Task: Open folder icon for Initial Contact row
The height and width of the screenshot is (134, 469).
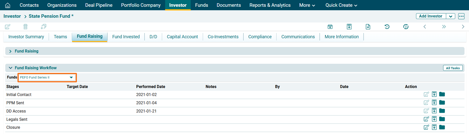Action: click(442, 94)
